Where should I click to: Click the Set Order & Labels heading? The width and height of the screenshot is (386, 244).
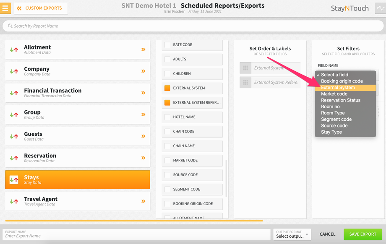click(x=270, y=49)
